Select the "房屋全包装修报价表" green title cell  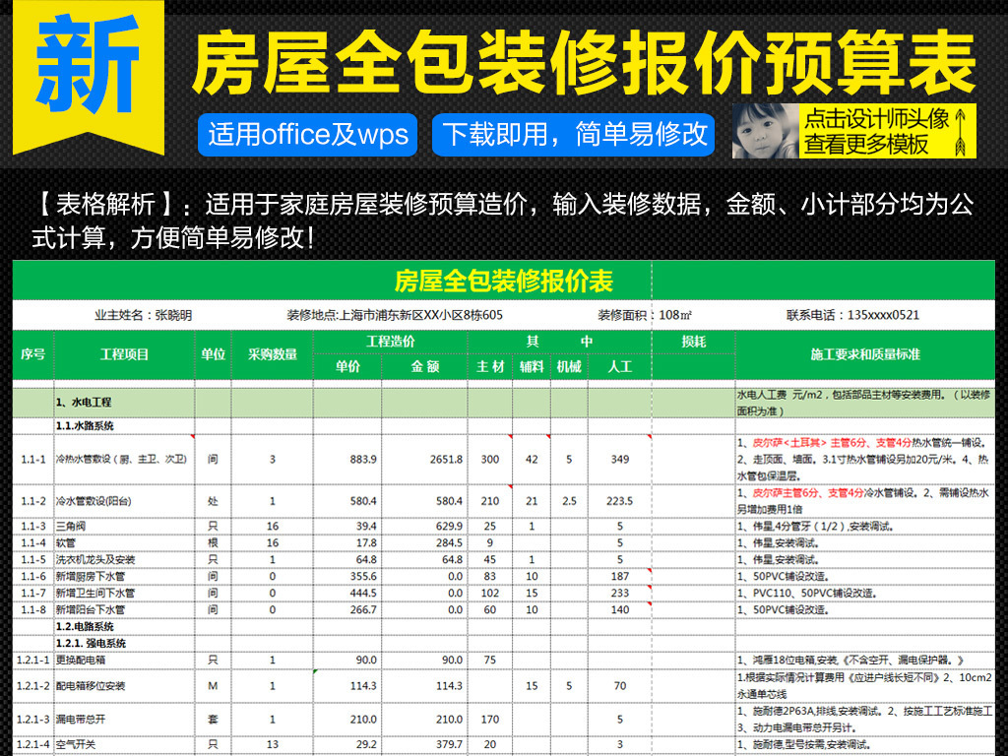click(503, 282)
